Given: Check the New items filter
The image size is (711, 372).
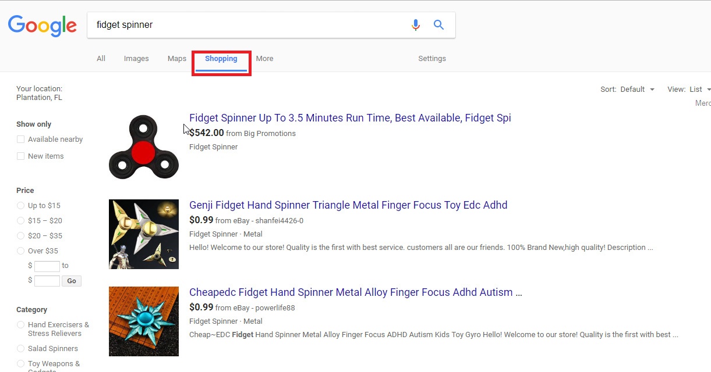Looking at the screenshot, I should (21, 156).
